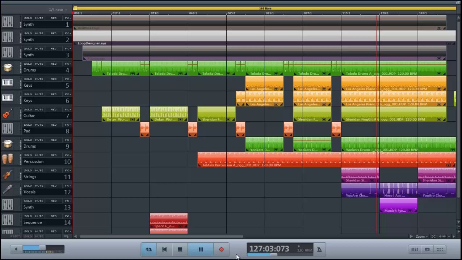Toggle the metronome icon
The image size is (462, 260).
pyautogui.click(x=319, y=249)
